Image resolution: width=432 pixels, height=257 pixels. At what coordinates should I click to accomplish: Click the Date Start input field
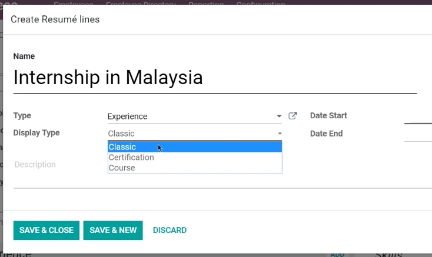point(418,116)
